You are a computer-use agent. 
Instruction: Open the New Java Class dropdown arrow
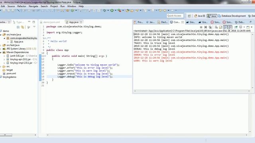click(76, 11)
